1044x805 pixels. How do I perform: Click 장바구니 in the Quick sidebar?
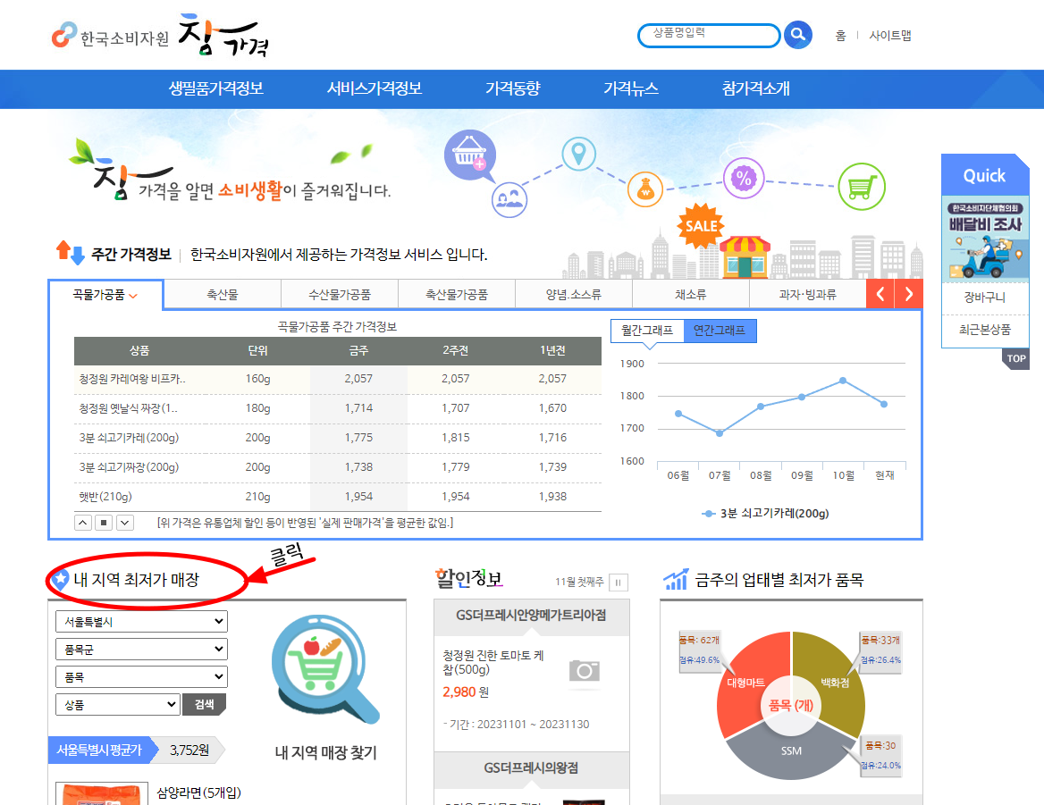[x=984, y=298]
